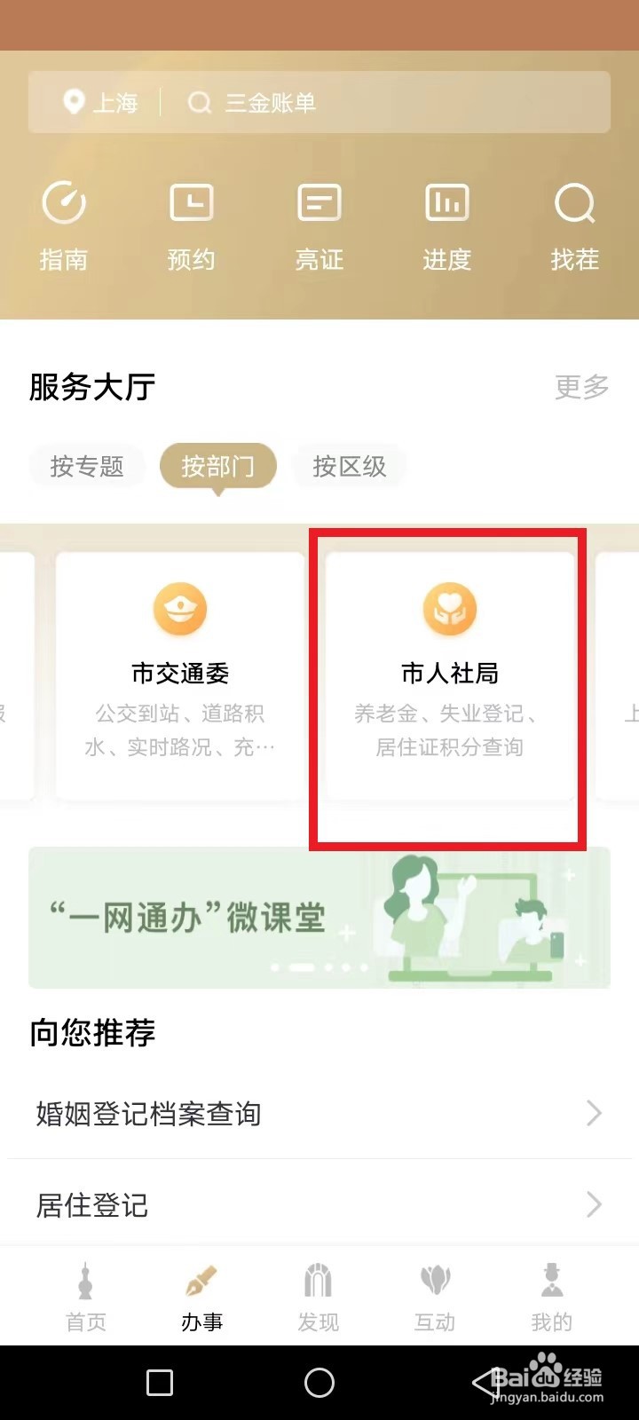The image size is (639, 1420).
Task: Open the 我的 profile tab
Action: point(552,1297)
